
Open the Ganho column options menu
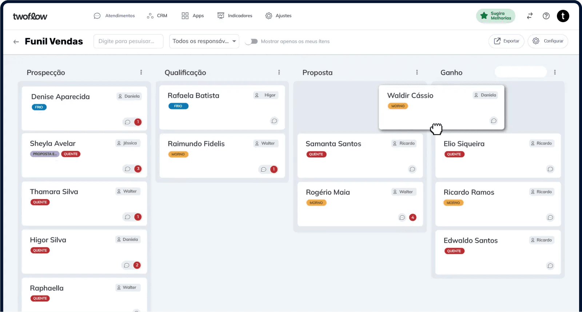555,72
